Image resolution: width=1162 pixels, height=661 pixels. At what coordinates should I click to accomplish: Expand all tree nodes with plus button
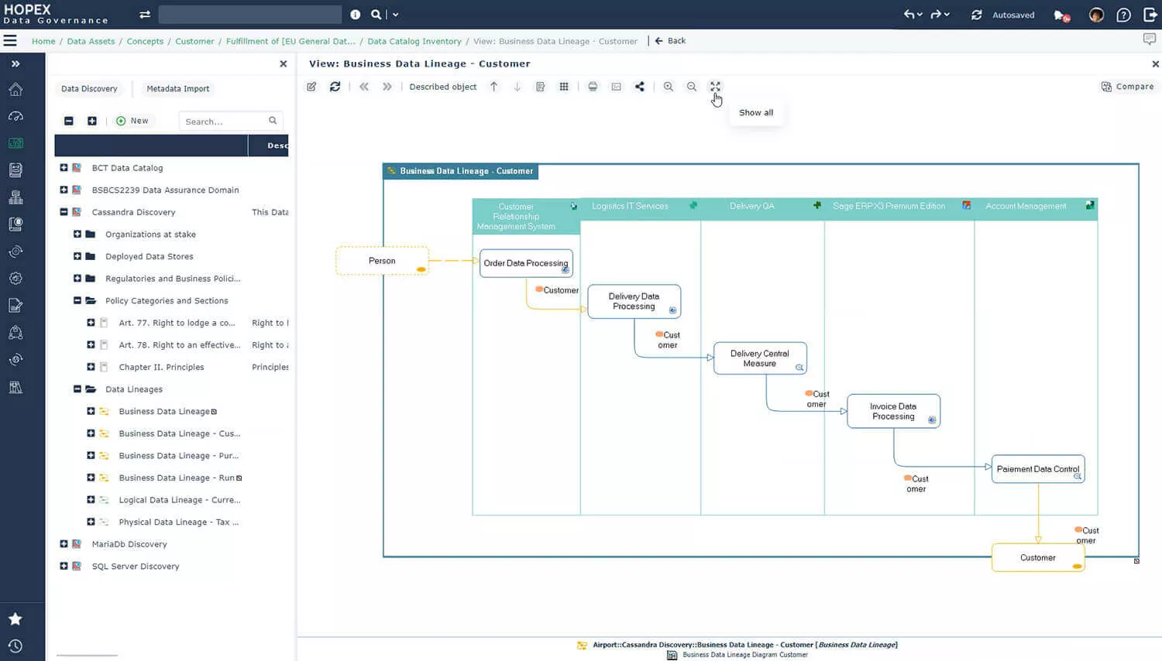[x=92, y=121]
